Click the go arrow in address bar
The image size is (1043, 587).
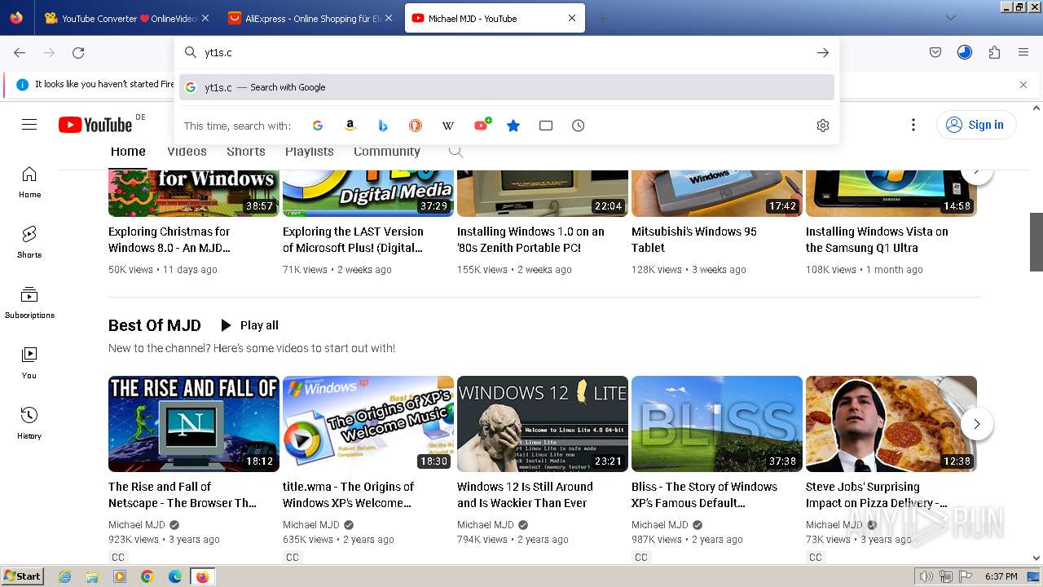(x=823, y=52)
